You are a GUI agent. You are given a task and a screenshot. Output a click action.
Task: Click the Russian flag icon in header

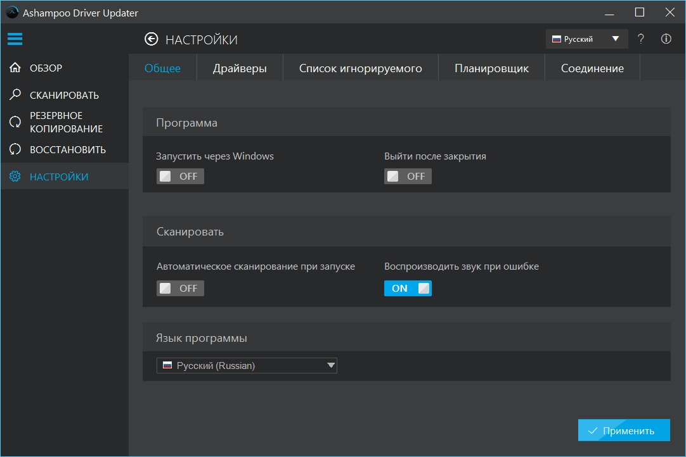click(x=557, y=39)
